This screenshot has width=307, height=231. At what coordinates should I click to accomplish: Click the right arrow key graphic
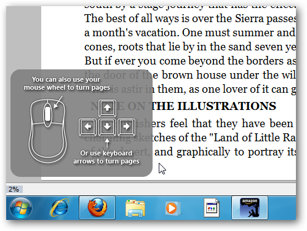coord(126,127)
